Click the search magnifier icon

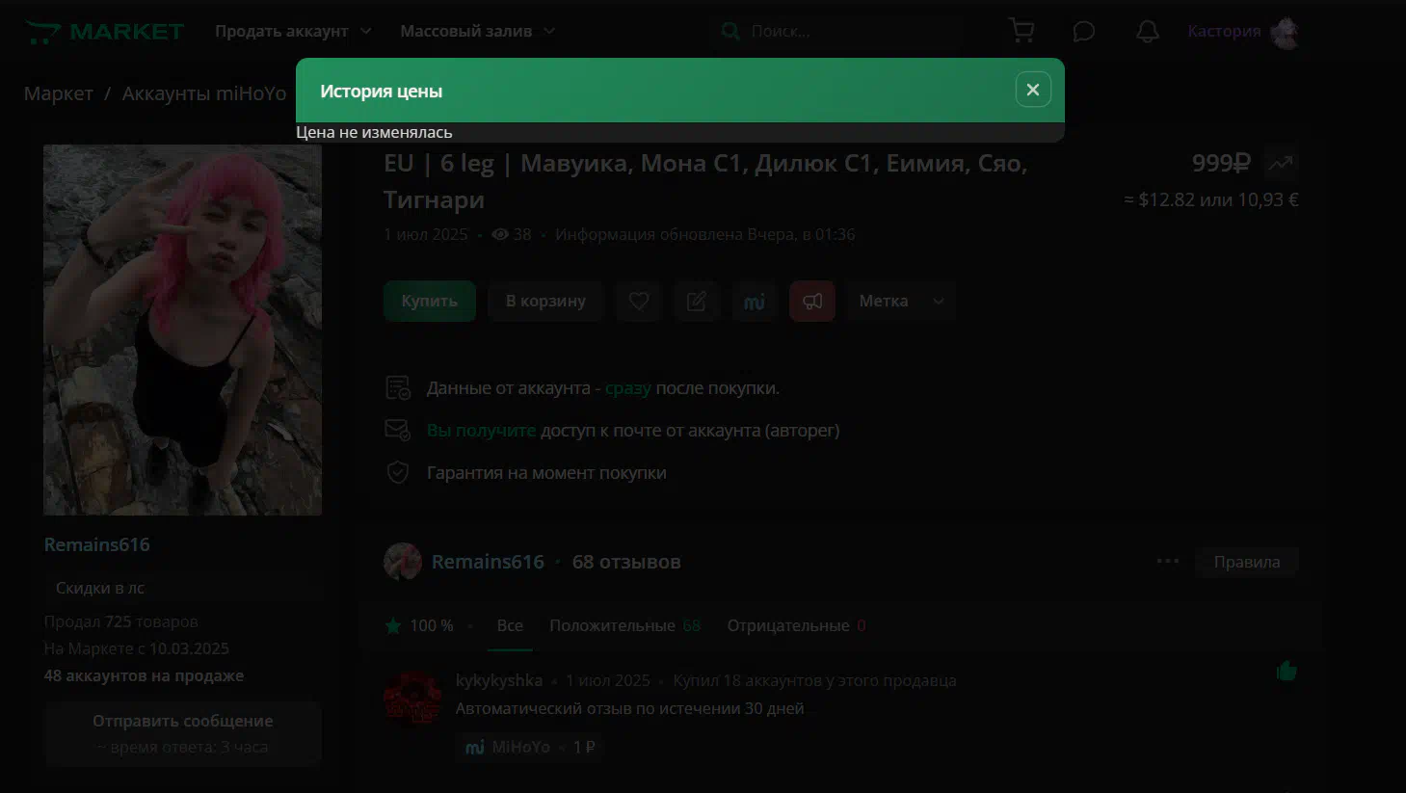coord(730,31)
